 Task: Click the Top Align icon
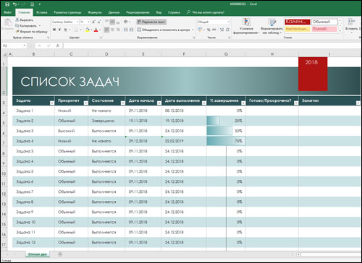pyautogui.click(x=106, y=22)
